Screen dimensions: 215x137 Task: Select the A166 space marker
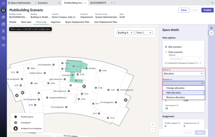click(35, 105)
